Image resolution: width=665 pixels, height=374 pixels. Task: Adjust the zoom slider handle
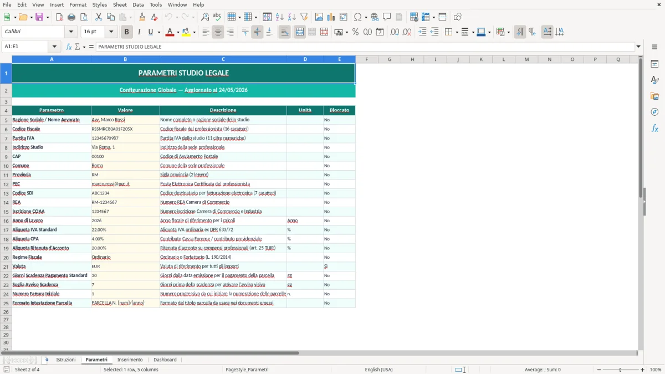[620, 370]
